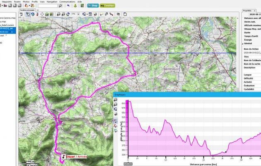Viewport: 261px width, 166px height.
Task: Click the magnifier search icon beside search field
Action: [61, 6]
